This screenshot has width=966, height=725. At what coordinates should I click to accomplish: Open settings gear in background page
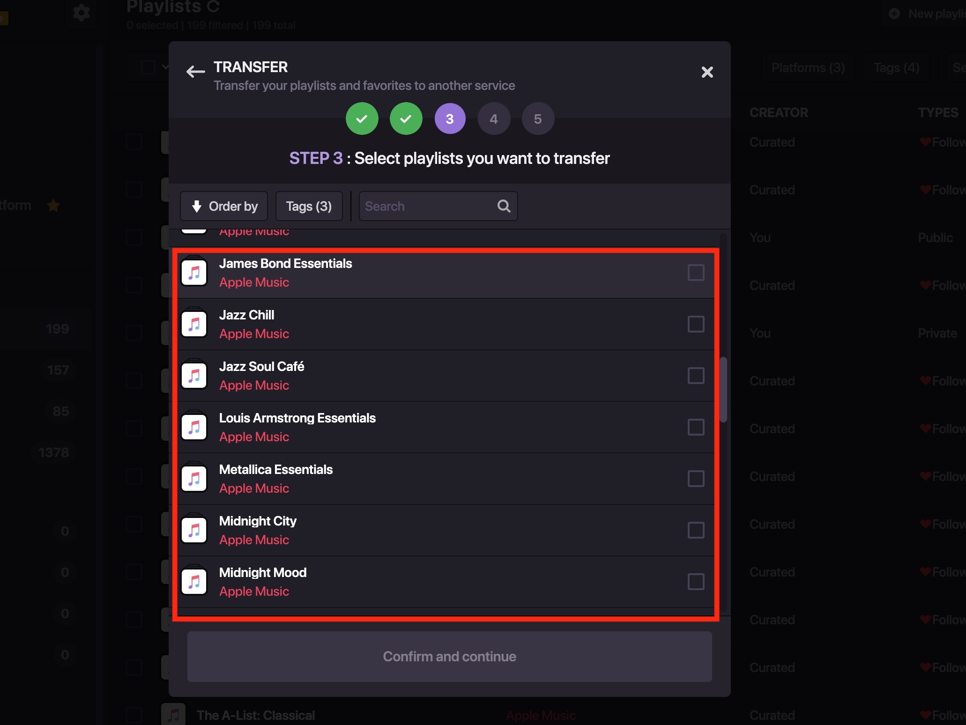(81, 12)
